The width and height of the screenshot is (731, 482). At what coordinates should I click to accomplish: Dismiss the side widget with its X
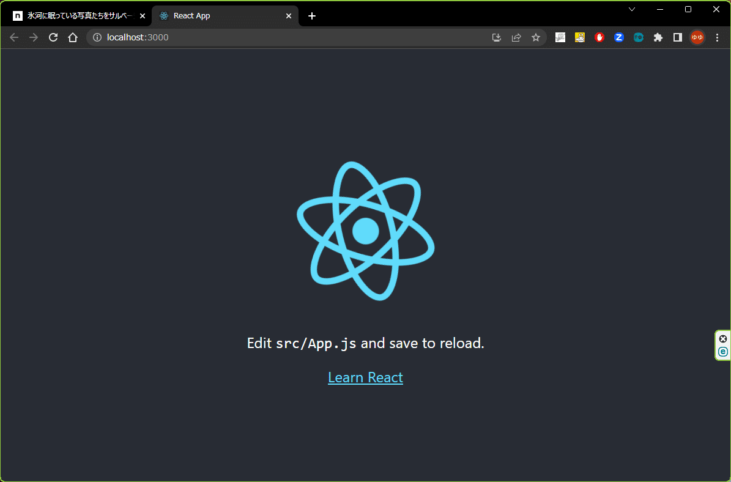pyautogui.click(x=723, y=339)
